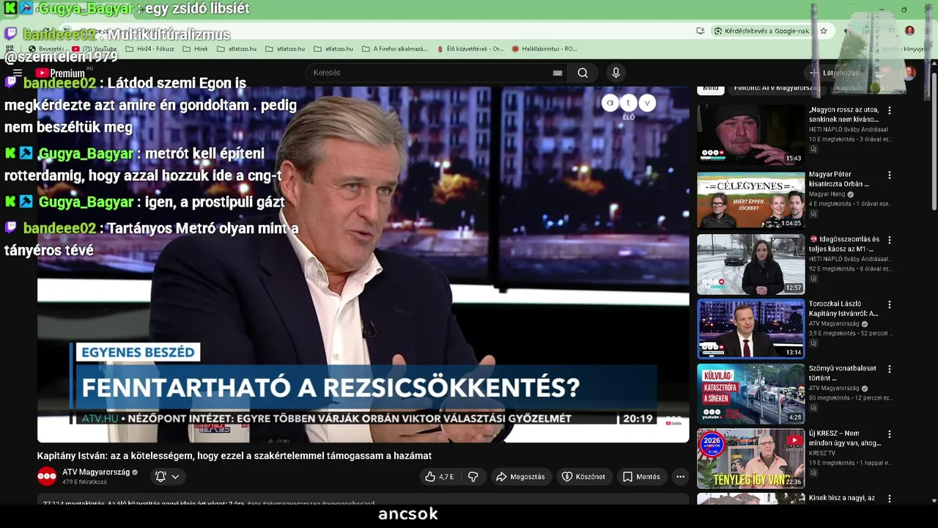Select the 'Feltöltő: ATV Magyarország' filter chip

point(778,88)
